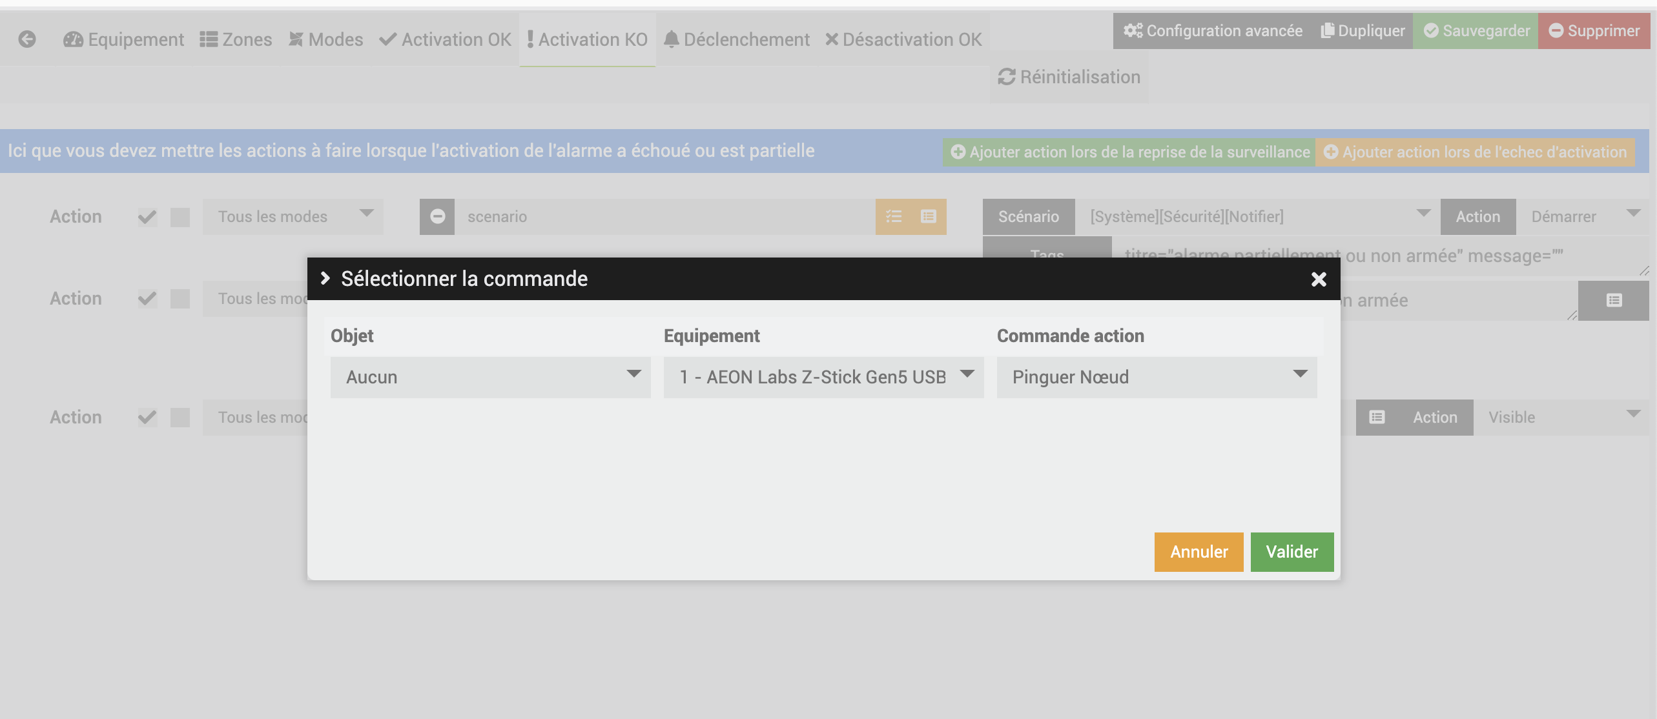The image size is (1657, 719).
Task: Click the list icon left of Visible action
Action: pos(1377,418)
